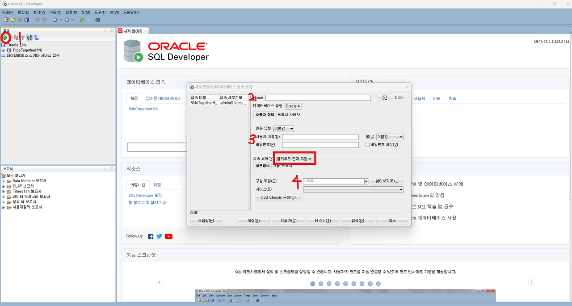Click the blue windows icon in connections toolbar
572x306 pixels.
coord(36,38)
